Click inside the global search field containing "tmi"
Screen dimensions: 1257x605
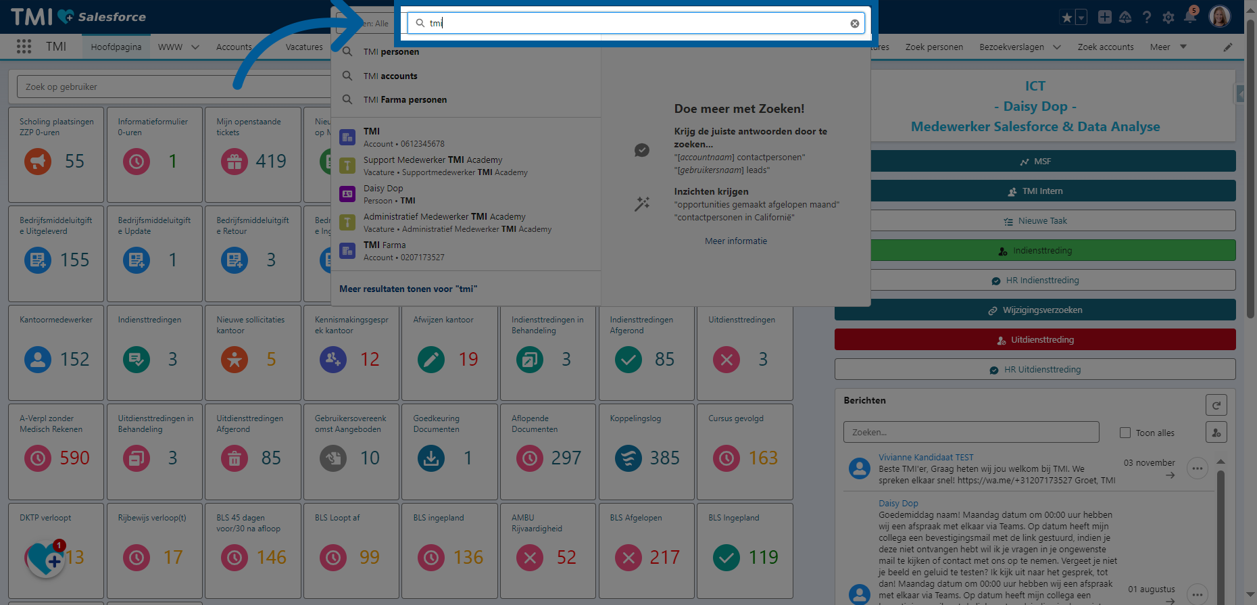pyautogui.click(x=635, y=23)
